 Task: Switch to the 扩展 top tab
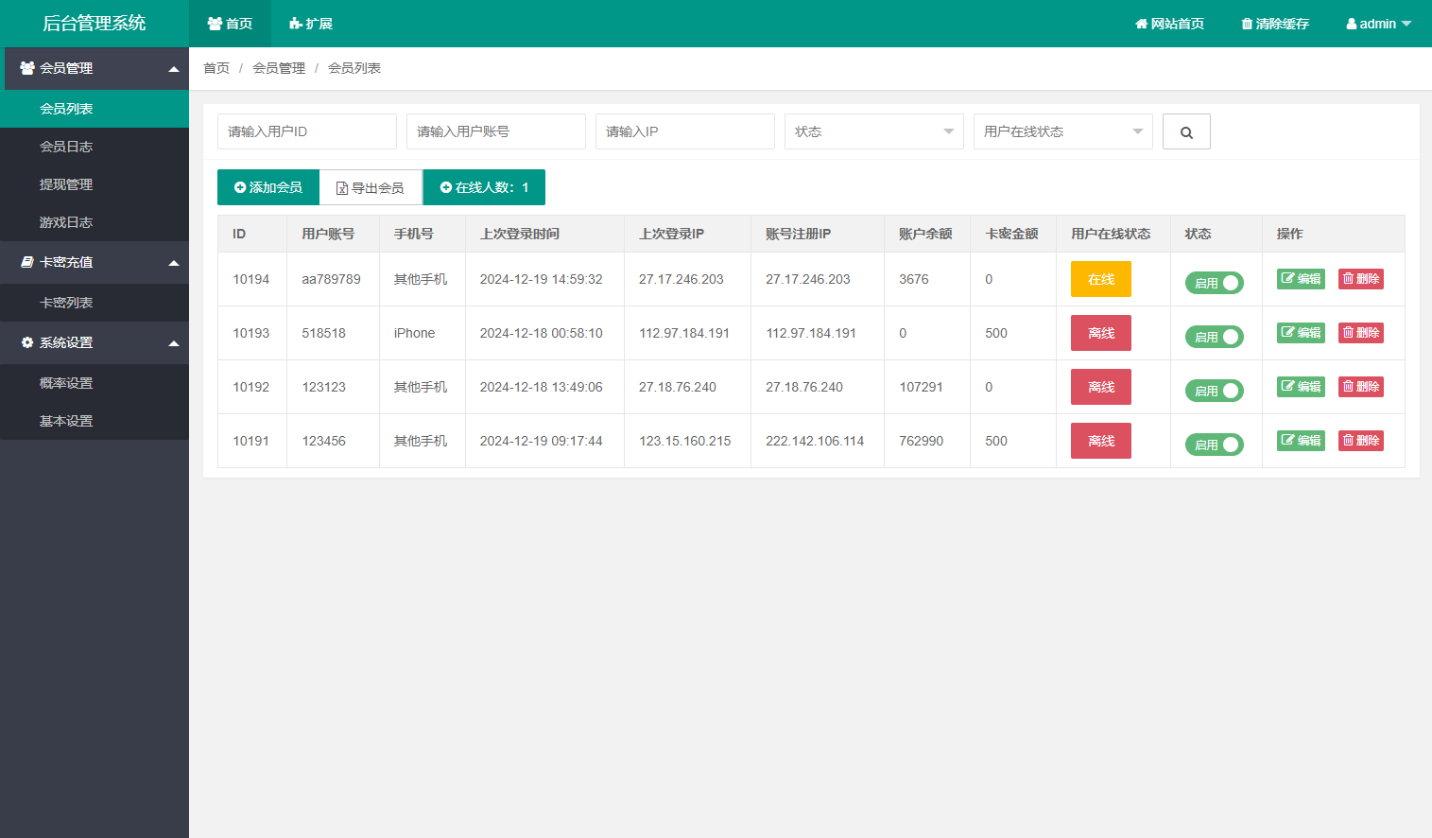click(311, 24)
